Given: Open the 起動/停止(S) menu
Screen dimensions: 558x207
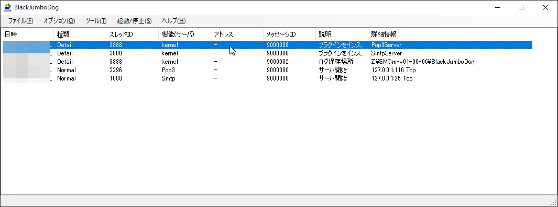Looking at the screenshot, I should click(134, 21).
